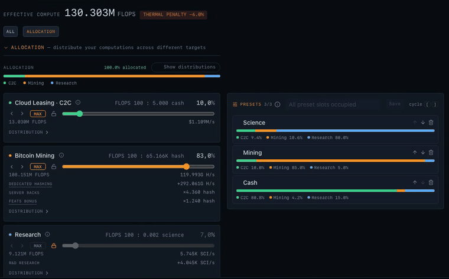This screenshot has height=279, width=449.
Task: Click the '10,0%' Cloud Leasing percentage
Action: (206, 103)
